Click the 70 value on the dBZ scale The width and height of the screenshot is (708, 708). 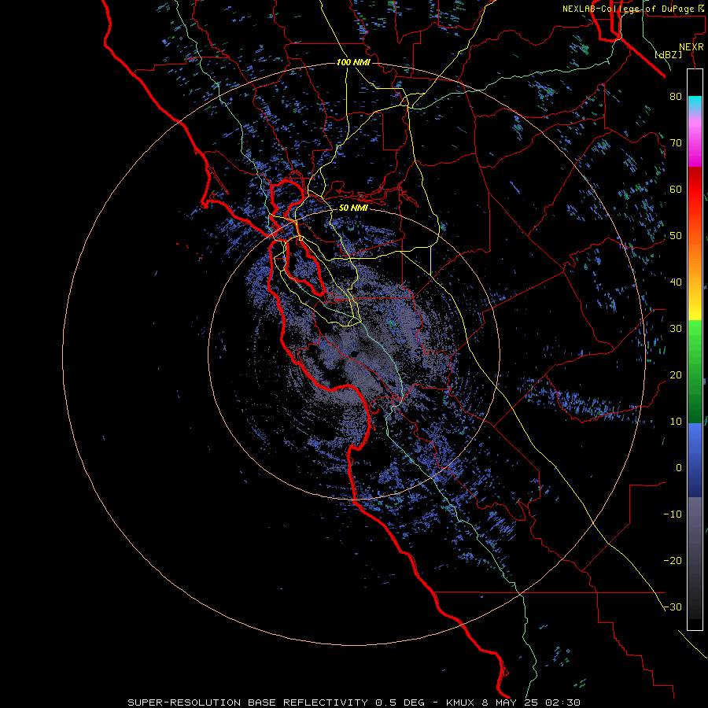point(676,143)
